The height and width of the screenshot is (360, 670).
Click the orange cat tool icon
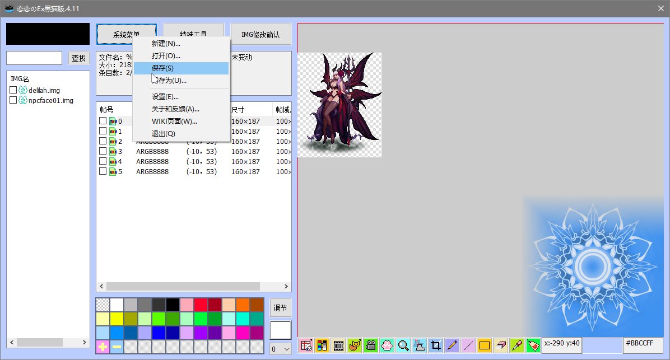coord(355,345)
